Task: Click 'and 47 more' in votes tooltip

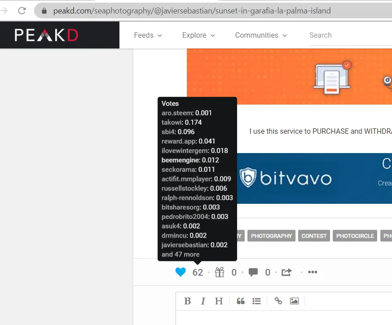Action: [181, 254]
